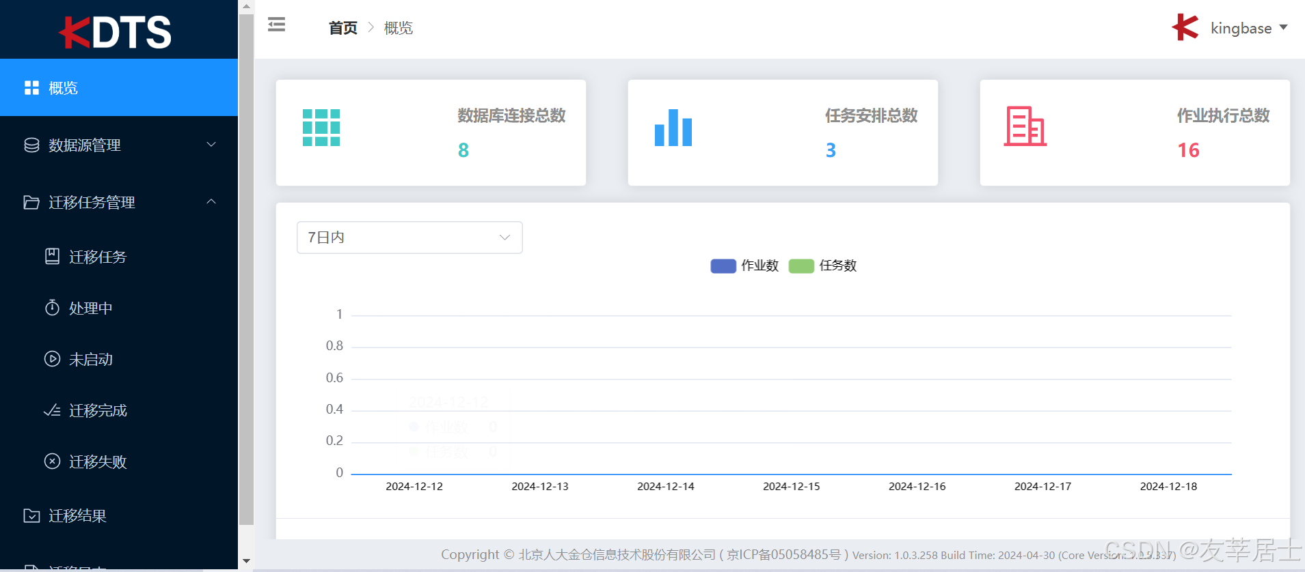Click the sidebar scrollbar down arrow
This screenshot has width=1305, height=572.
246,561
